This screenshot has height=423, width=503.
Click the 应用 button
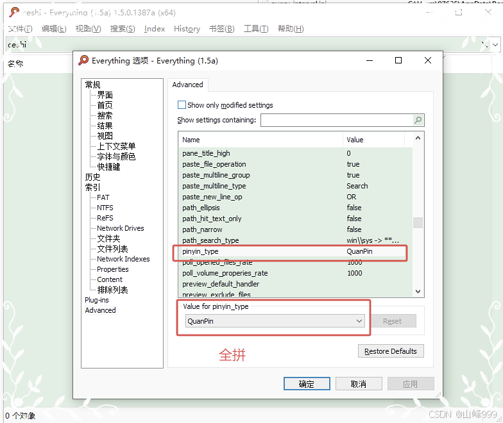coord(411,383)
